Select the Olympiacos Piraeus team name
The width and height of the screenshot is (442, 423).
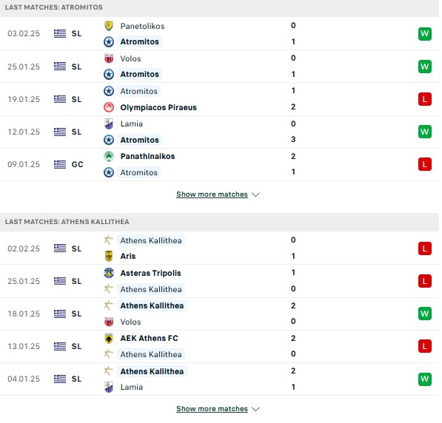tap(158, 107)
